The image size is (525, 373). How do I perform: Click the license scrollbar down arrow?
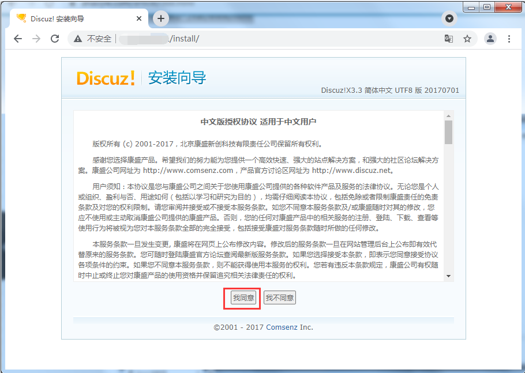[x=448, y=276]
